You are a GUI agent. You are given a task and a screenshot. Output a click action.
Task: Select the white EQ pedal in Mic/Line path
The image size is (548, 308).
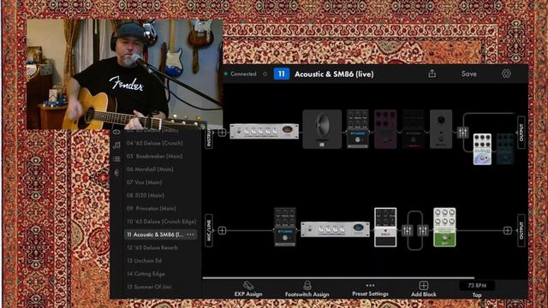pyautogui.click(x=385, y=228)
